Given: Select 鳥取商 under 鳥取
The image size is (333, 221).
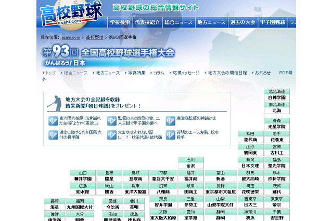Looking at the screenshot, I should [x=136, y=179].
